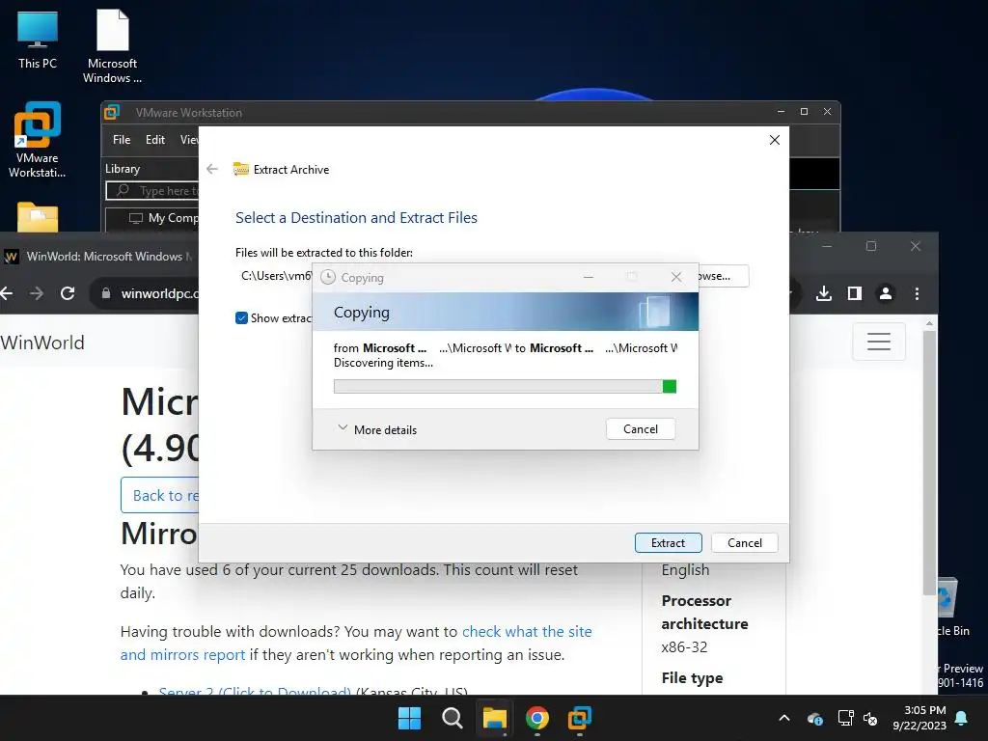The height and width of the screenshot is (741, 988).
Task: Click muted volume tray icon
Action: coord(870,718)
